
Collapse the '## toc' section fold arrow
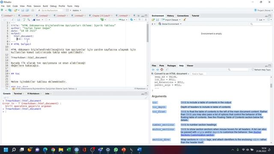pyautogui.click(x=9, y=74)
